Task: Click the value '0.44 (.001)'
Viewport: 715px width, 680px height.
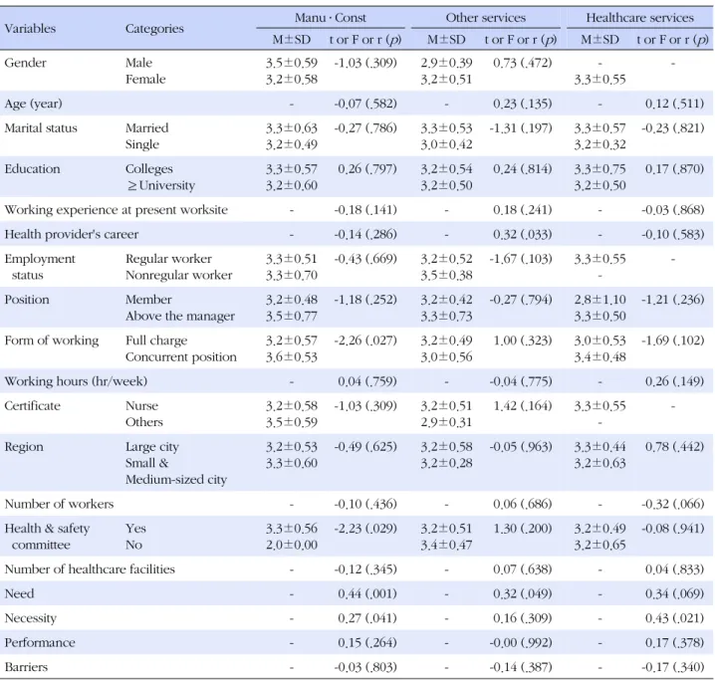Action: (367, 593)
